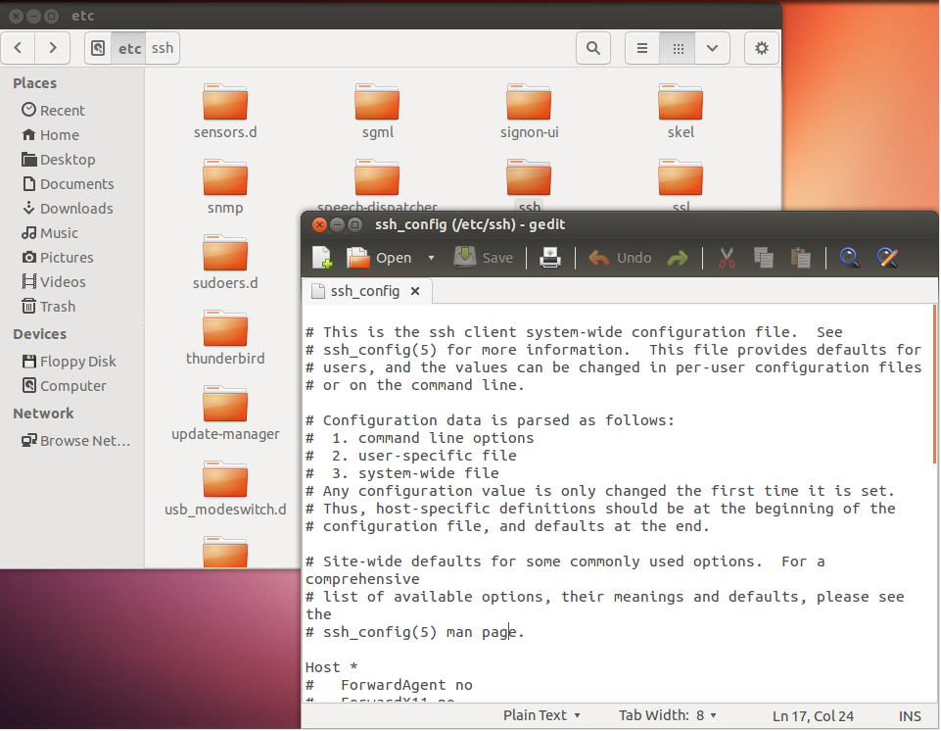The width and height of the screenshot is (941, 731).
Task: Click the etc path breadcrumb
Action: click(129, 48)
